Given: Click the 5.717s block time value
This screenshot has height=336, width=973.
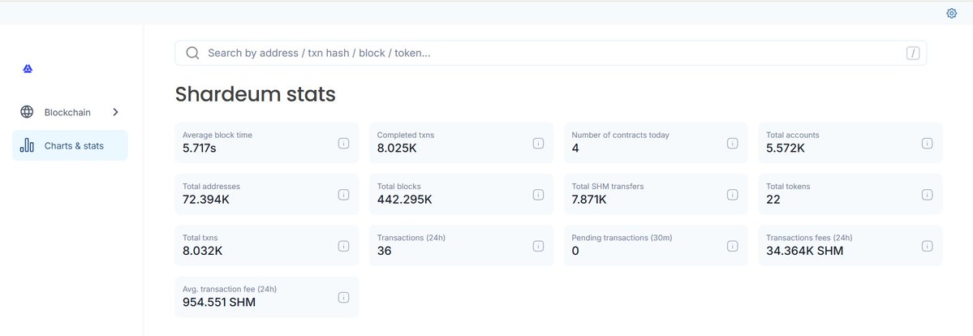Looking at the screenshot, I should [x=199, y=148].
